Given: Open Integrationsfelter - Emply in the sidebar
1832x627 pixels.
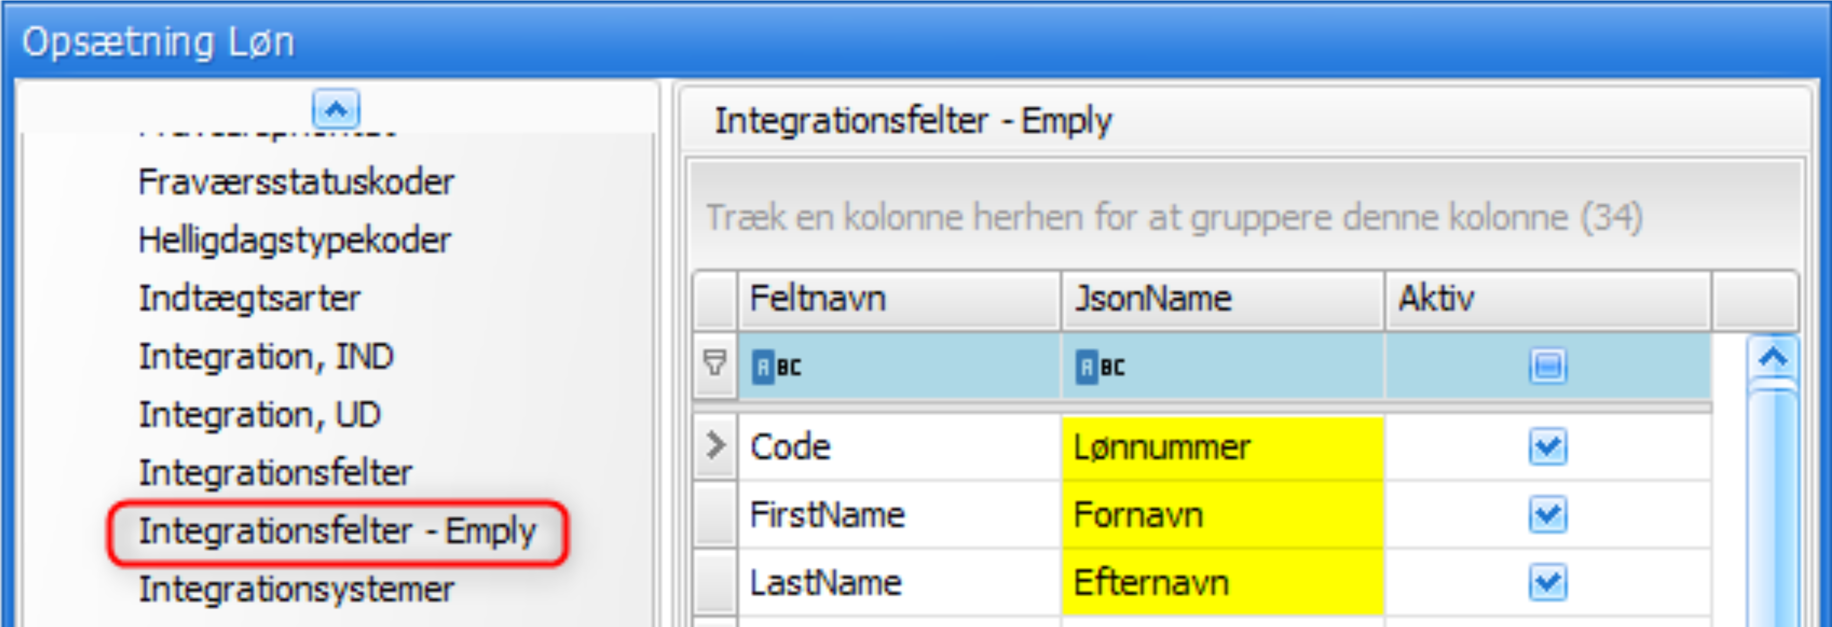Looking at the screenshot, I should point(337,532).
